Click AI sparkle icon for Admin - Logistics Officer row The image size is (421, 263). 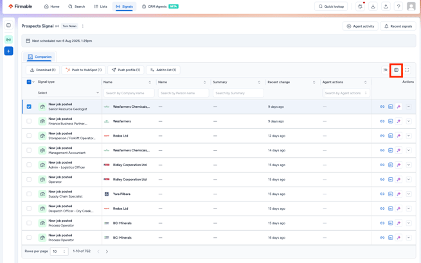point(399,165)
